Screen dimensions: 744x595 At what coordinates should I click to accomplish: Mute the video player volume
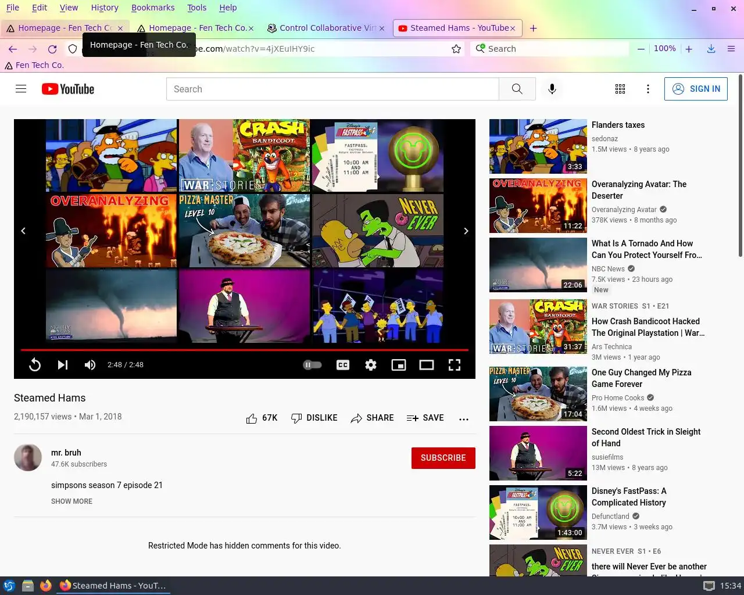pos(90,364)
